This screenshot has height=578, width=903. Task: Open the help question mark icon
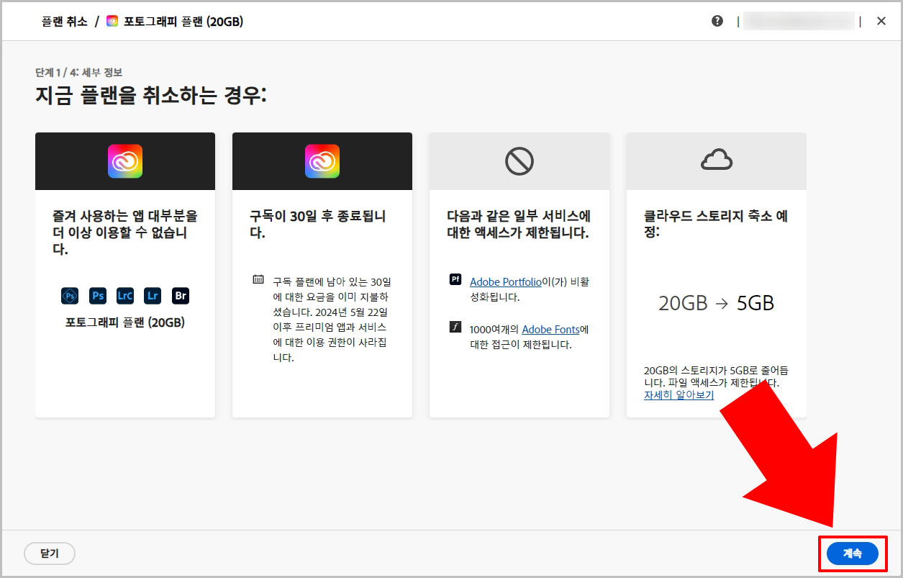click(x=717, y=21)
